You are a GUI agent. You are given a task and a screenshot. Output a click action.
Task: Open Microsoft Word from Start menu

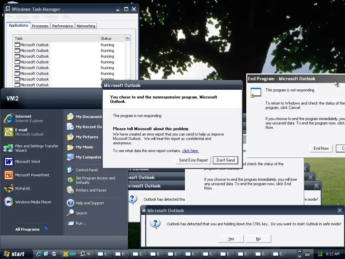pyautogui.click(x=22, y=162)
